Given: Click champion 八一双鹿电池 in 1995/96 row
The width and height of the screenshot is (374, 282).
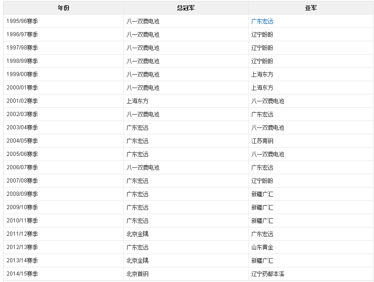Looking at the screenshot, I should click(x=143, y=21).
